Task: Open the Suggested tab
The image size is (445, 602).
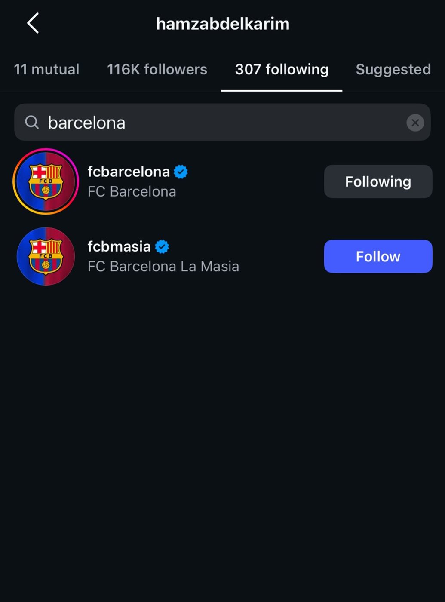Action: coord(393,69)
